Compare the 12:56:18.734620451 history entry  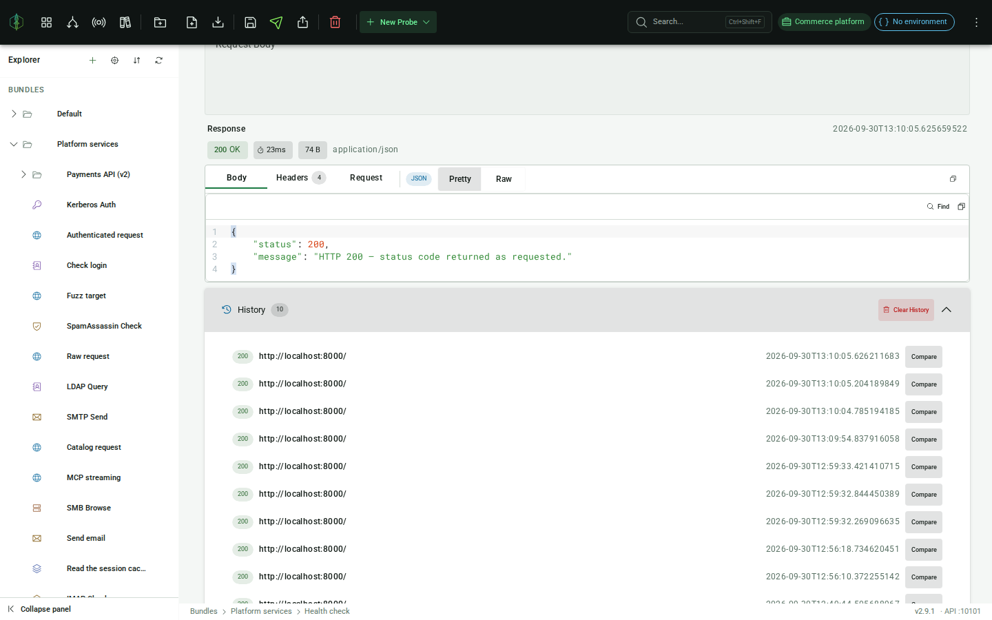point(924,550)
